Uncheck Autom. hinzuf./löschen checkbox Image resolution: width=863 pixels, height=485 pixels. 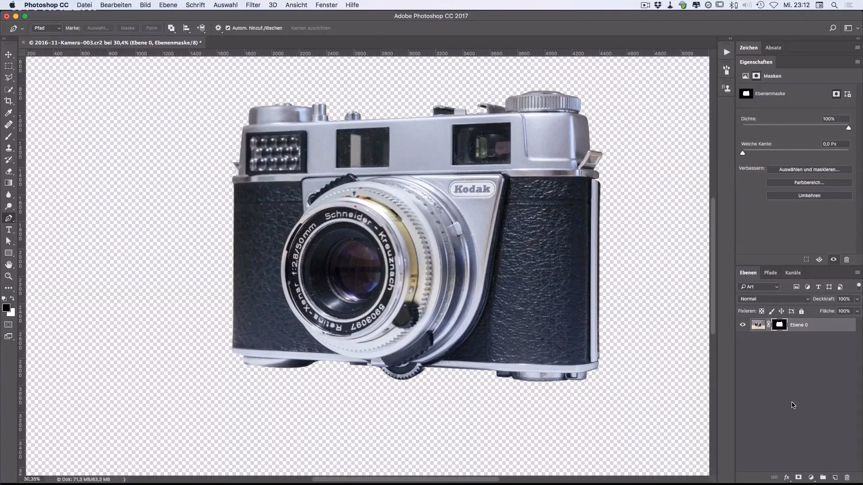(228, 28)
